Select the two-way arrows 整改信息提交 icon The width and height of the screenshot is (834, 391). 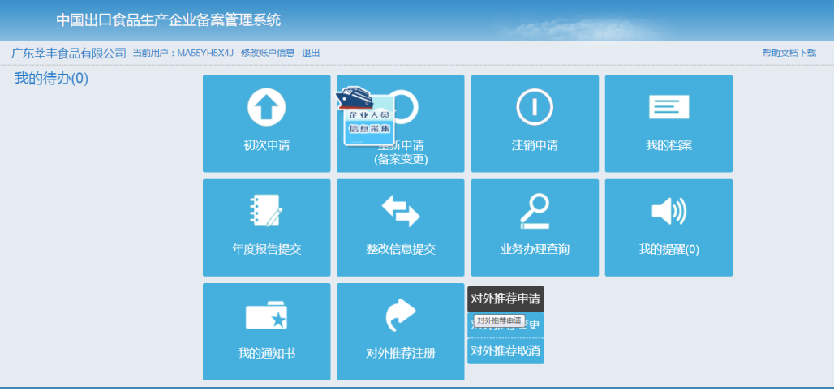coord(401,212)
